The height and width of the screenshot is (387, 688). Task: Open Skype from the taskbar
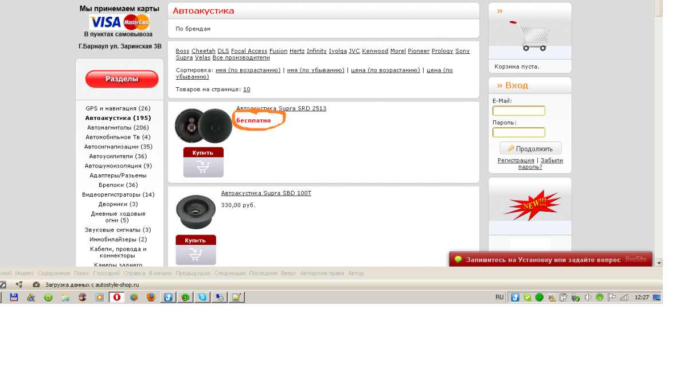(202, 297)
